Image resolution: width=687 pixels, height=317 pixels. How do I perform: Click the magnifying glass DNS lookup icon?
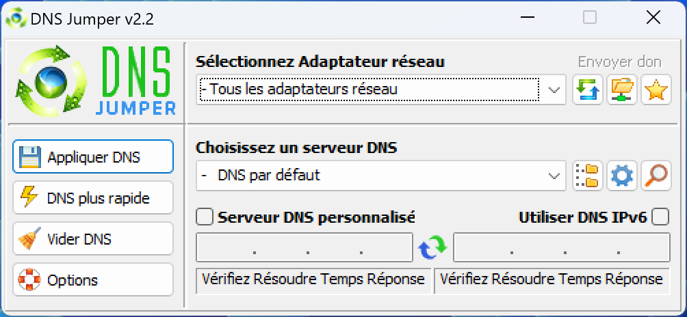pyautogui.click(x=656, y=176)
